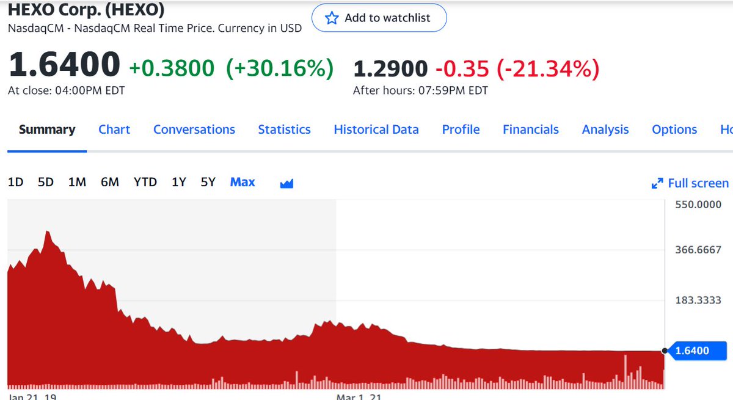Click the 366.6667 axis label
The height and width of the screenshot is (400, 733).
[698, 249]
